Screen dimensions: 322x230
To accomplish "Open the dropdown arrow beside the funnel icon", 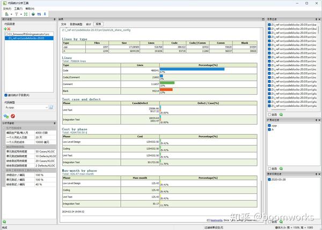I will pyautogui.click(x=21, y=14).
